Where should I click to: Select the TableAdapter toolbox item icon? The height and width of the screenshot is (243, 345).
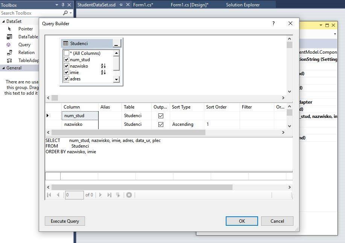pyautogui.click(x=9, y=60)
